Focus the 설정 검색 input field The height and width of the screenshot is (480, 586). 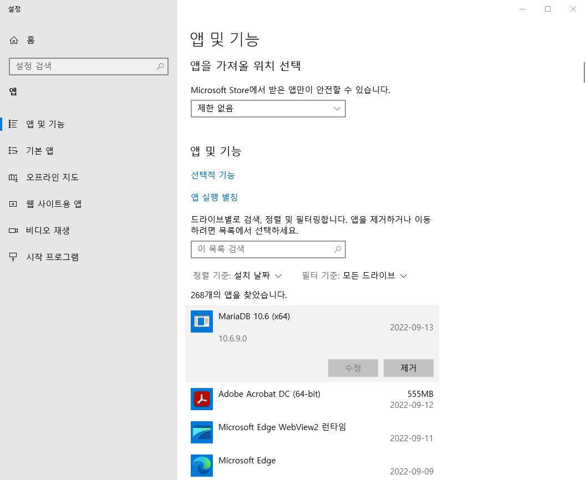[x=89, y=66]
